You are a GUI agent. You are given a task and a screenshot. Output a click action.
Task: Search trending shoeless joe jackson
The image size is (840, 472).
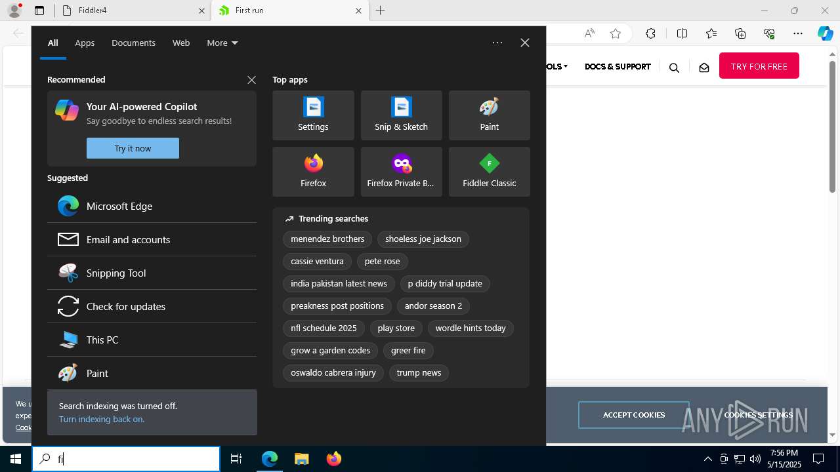click(423, 239)
